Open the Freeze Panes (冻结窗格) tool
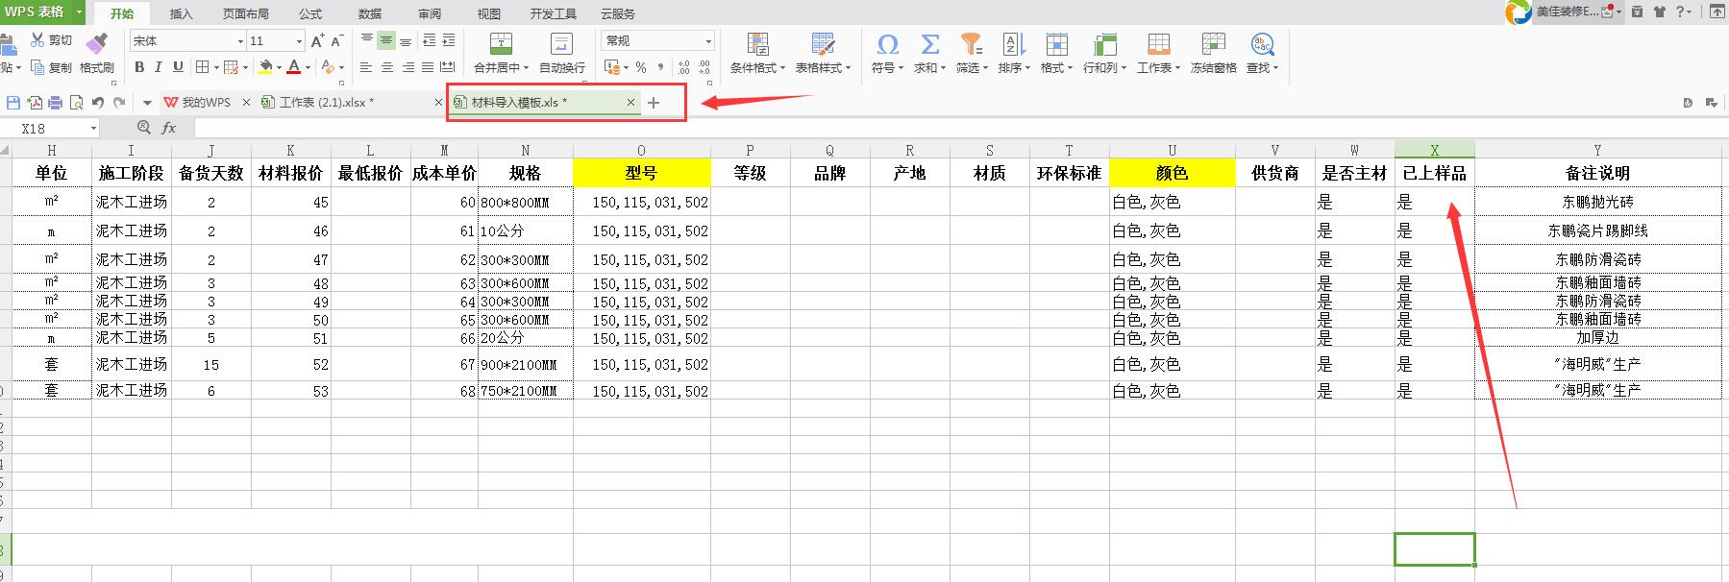This screenshot has width=1729, height=582. 1213,44
